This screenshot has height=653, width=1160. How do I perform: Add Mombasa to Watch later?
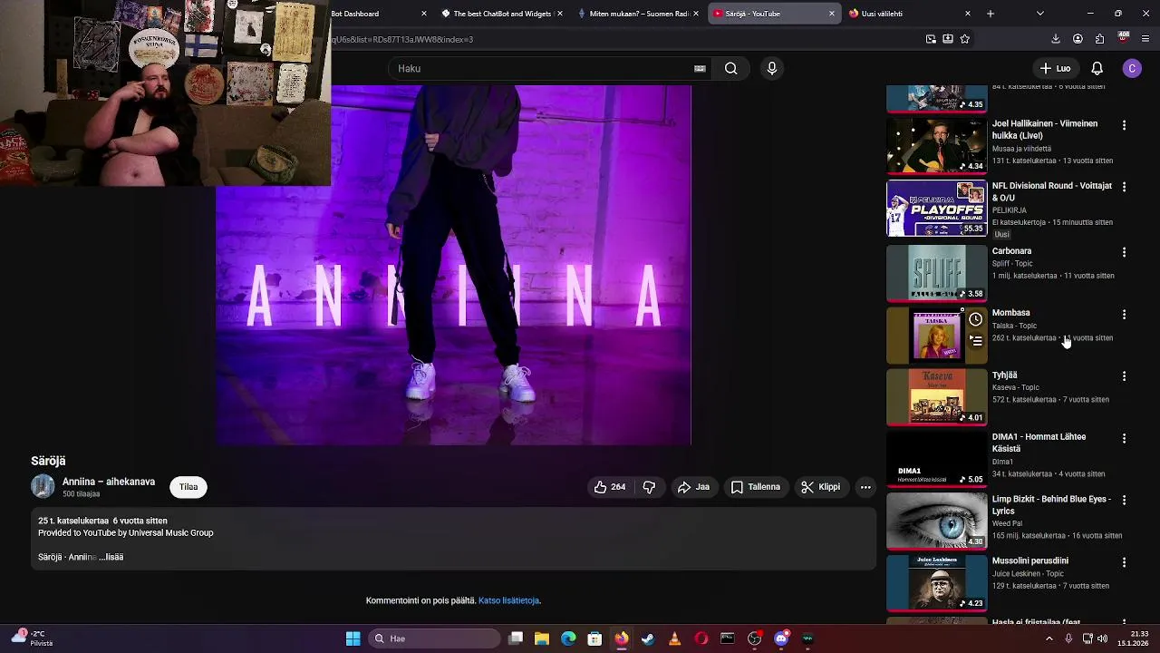(x=975, y=319)
